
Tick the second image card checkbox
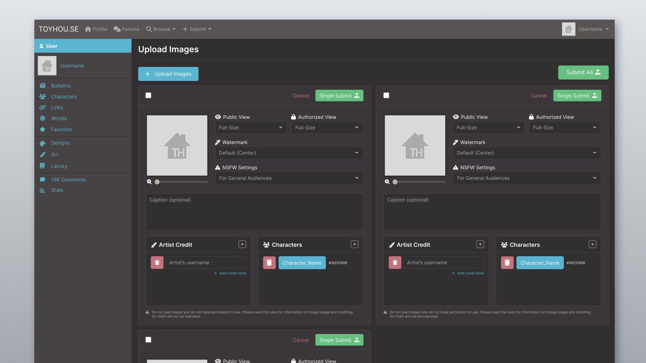[x=386, y=95]
